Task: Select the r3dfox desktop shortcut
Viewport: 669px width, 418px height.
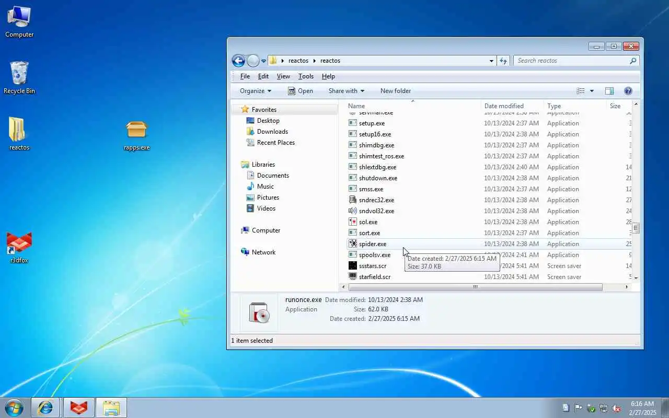Action: pyautogui.click(x=19, y=247)
